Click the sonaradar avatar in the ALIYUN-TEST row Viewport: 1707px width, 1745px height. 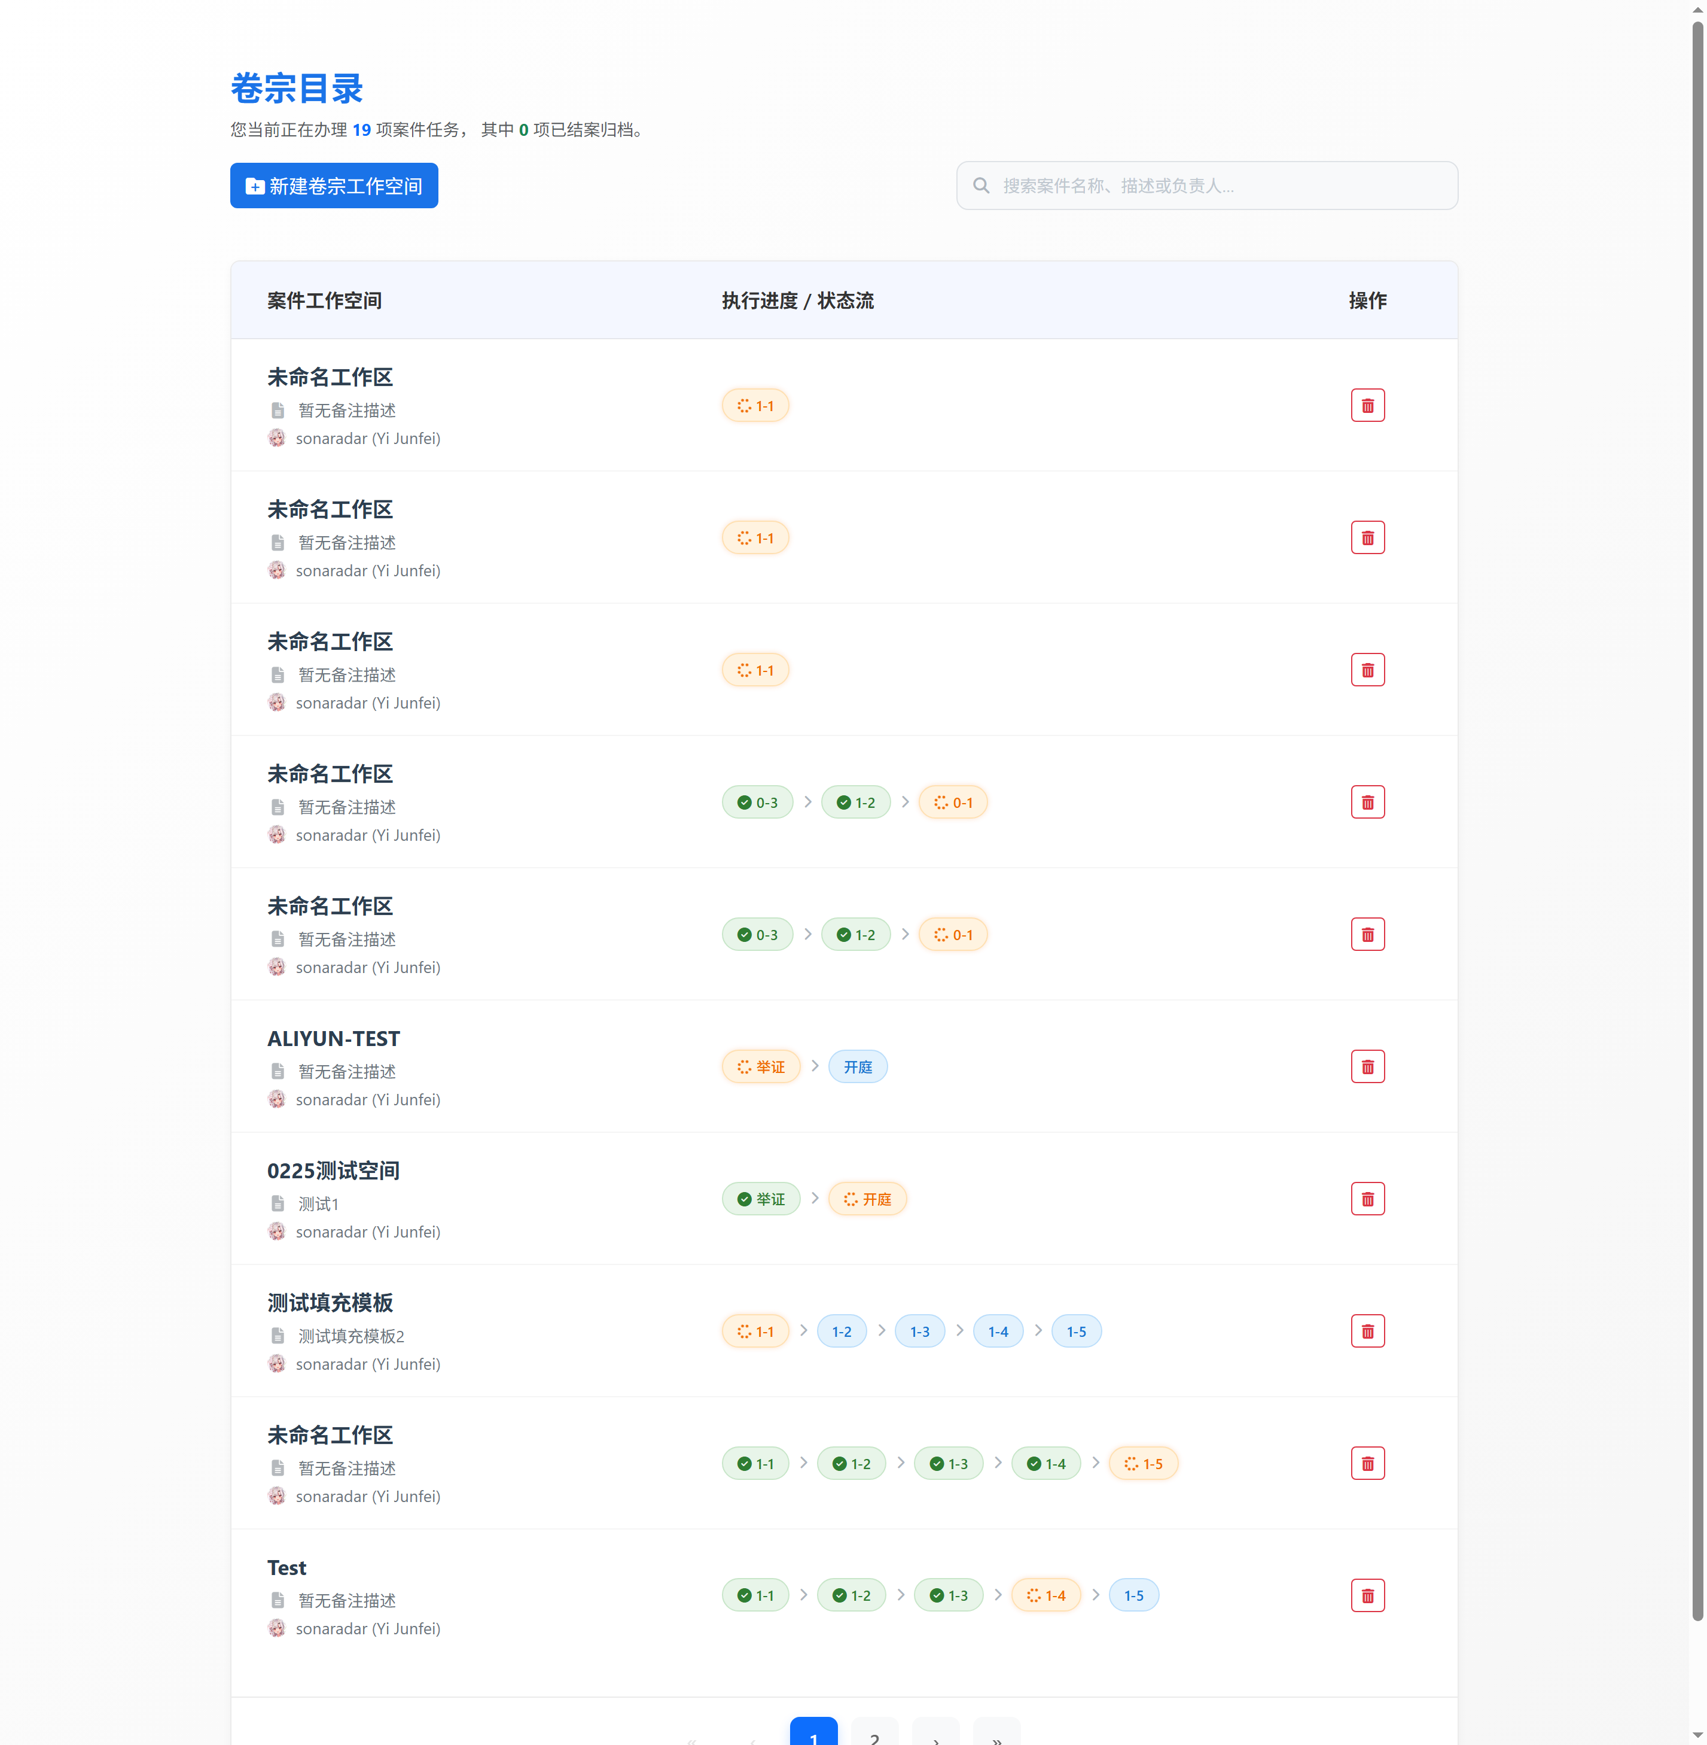(278, 1098)
